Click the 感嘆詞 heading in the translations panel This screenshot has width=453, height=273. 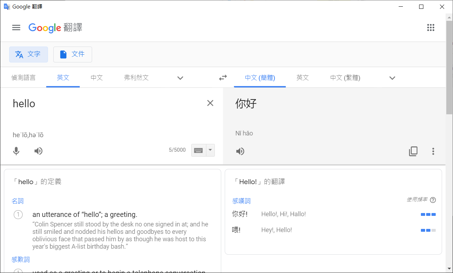[241, 201]
